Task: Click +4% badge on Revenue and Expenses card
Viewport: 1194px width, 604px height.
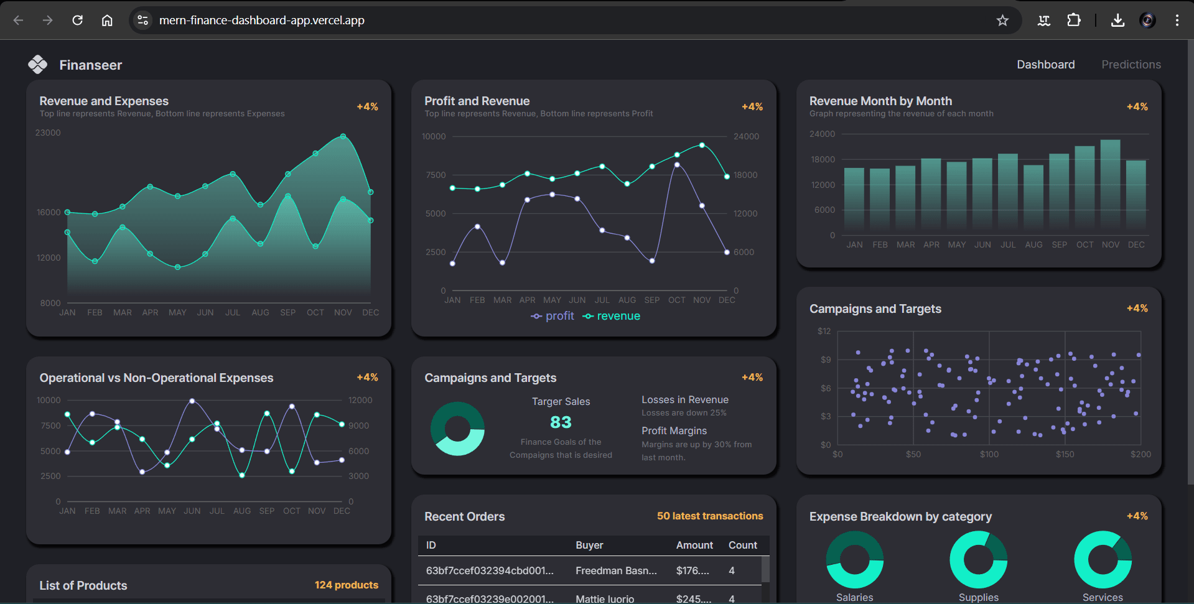Action: (367, 107)
